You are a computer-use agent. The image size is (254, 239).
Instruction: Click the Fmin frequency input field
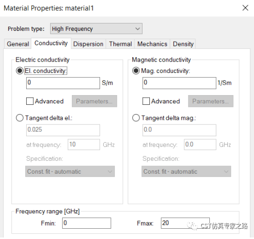tap(87, 223)
